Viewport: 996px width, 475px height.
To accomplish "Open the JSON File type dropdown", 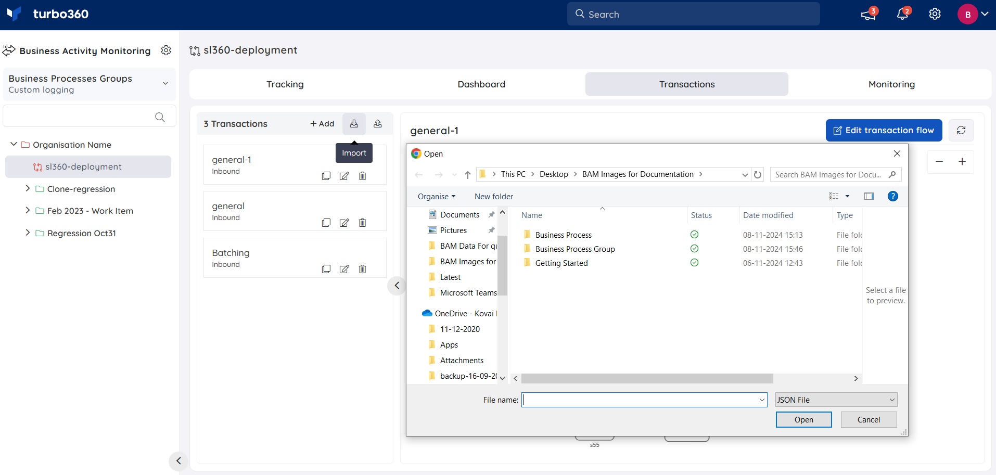I will click(x=836, y=400).
